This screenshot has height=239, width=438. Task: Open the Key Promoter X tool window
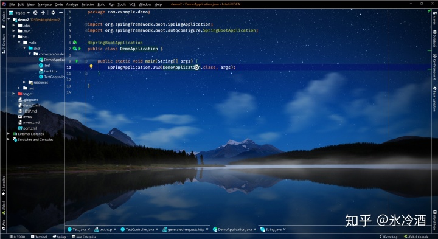(434, 67)
